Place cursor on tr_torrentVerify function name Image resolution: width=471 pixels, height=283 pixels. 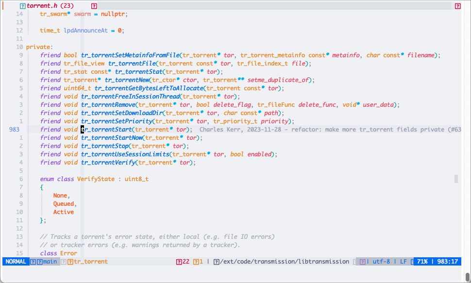pos(105,163)
